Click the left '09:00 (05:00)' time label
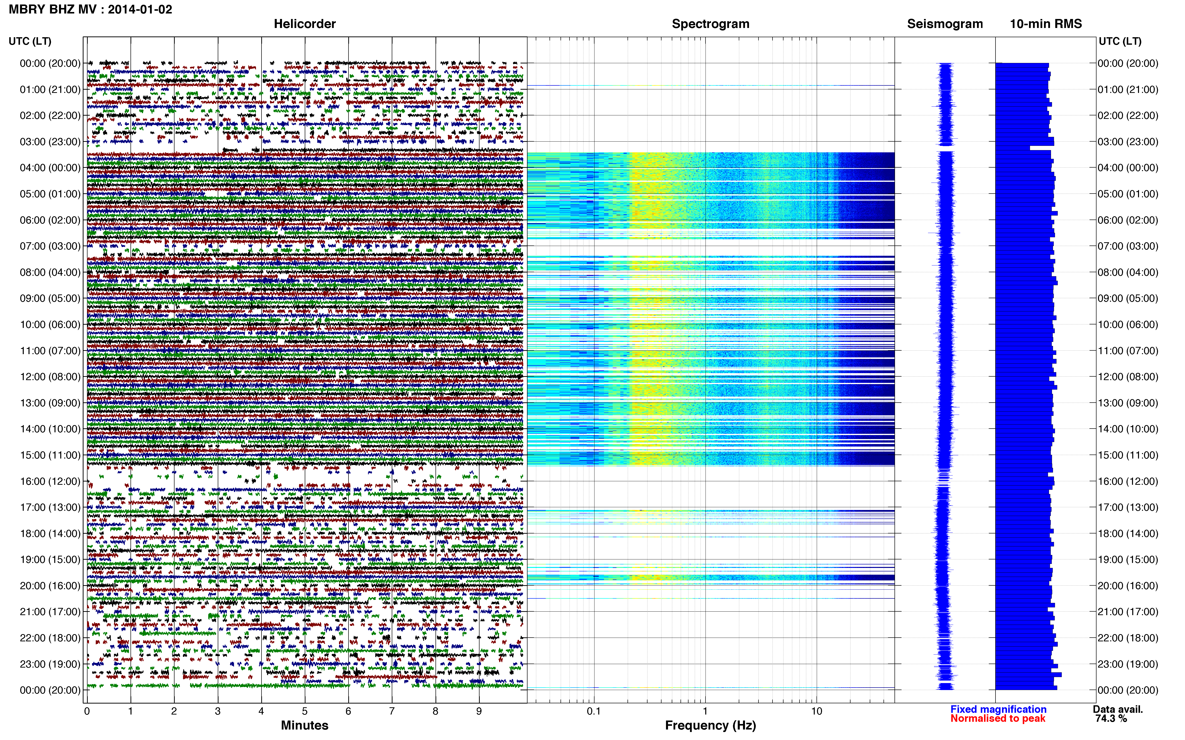Screen dimensions: 1185x740 pos(50,298)
